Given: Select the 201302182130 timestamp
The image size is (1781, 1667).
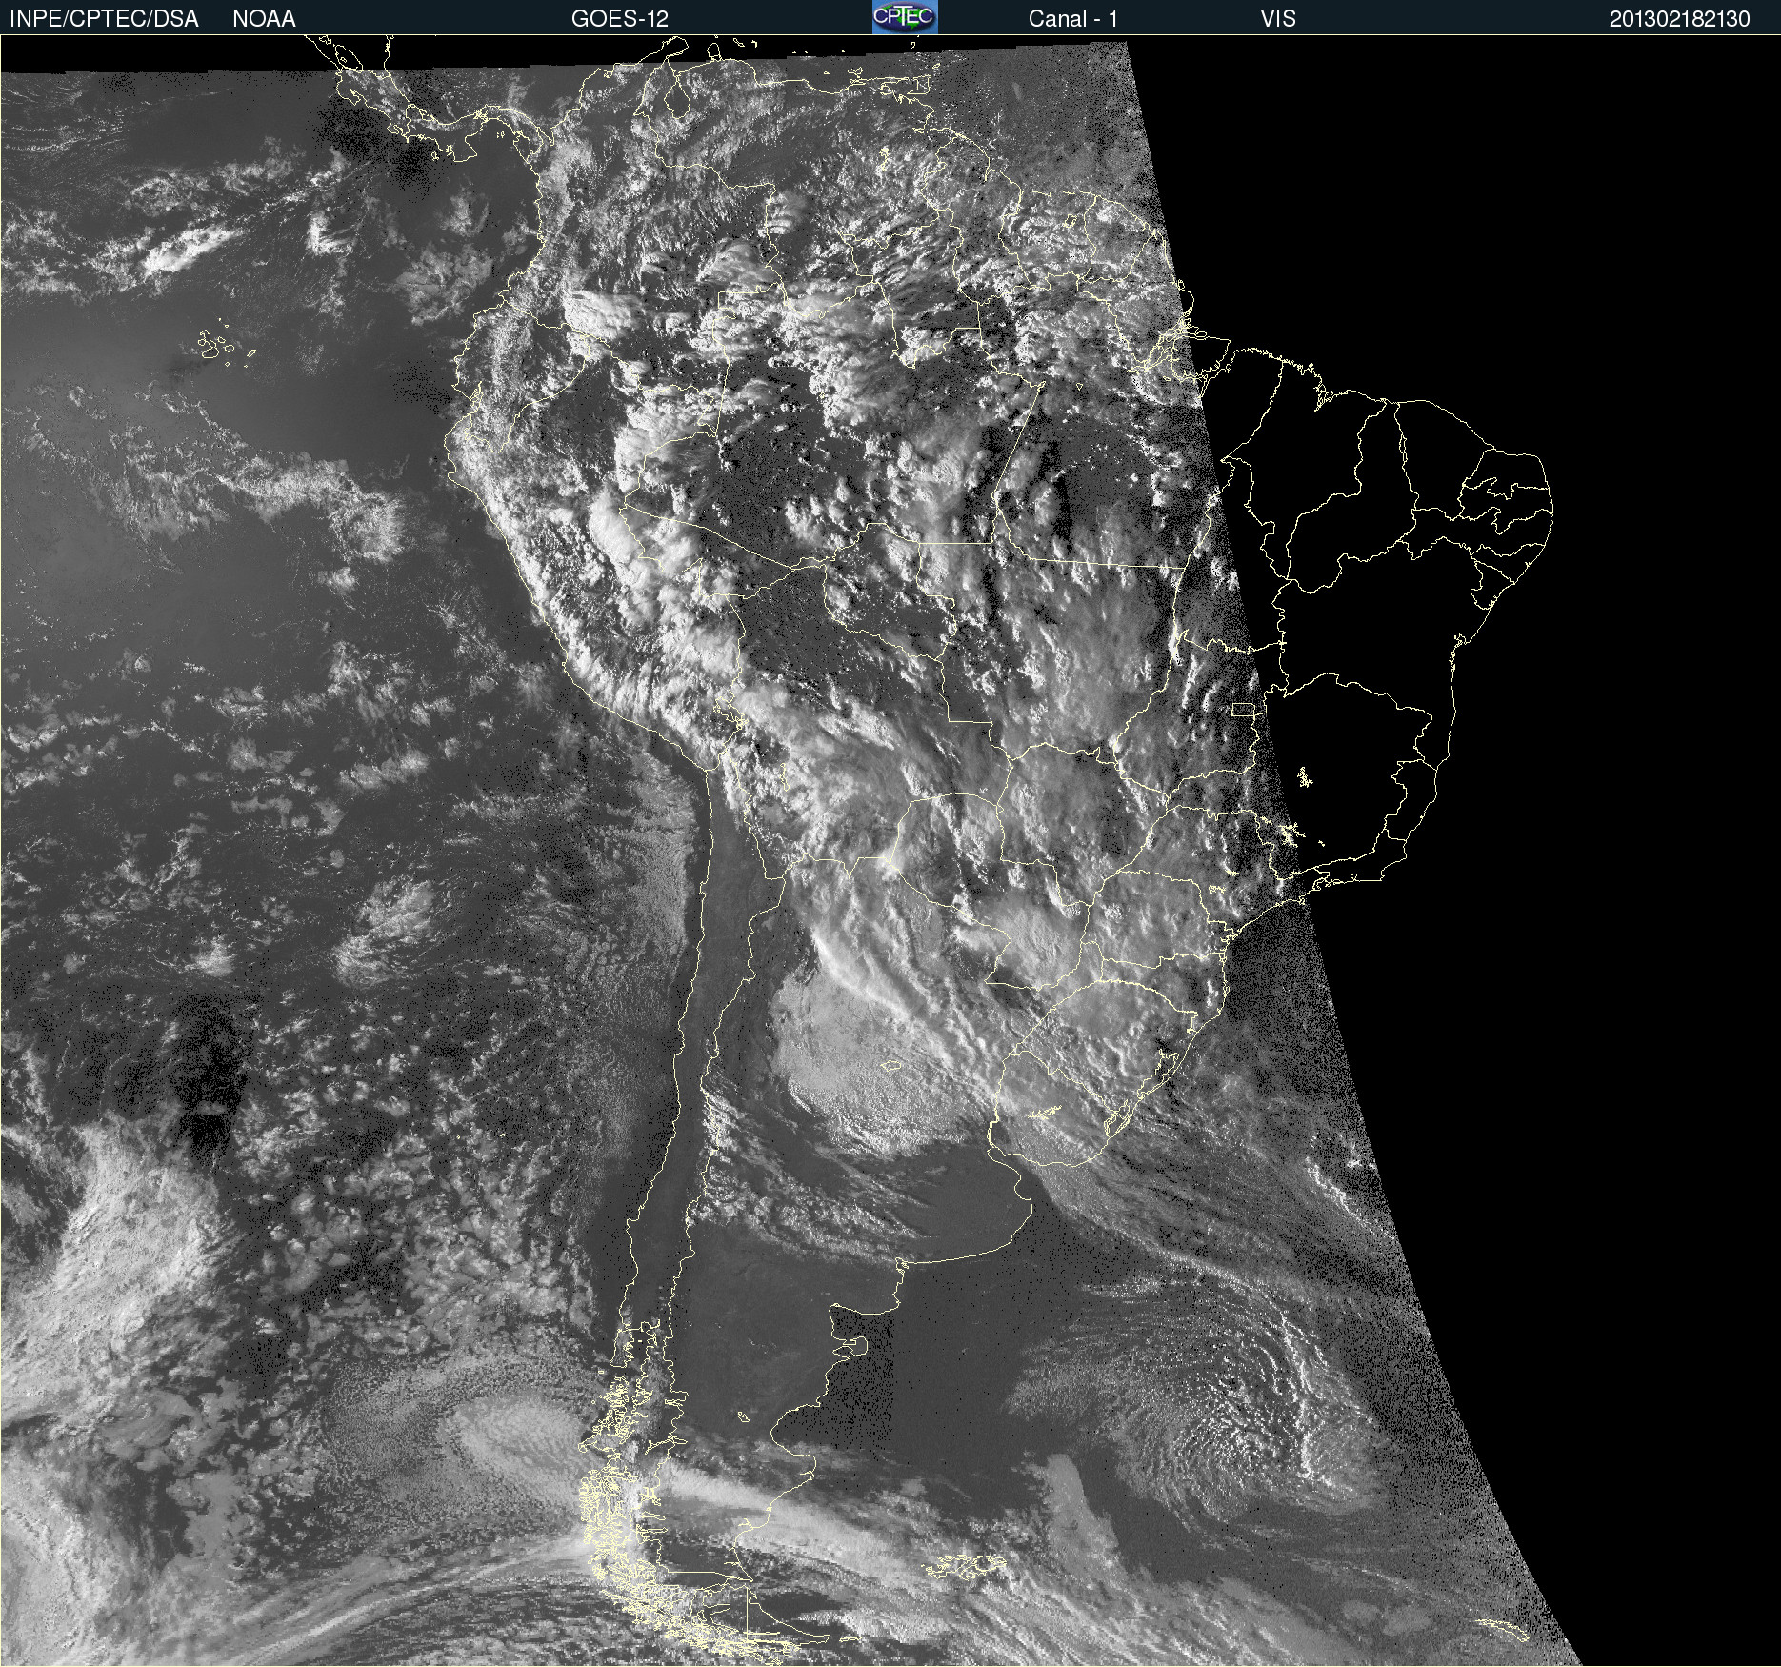Looking at the screenshot, I should (x=1680, y=19).
